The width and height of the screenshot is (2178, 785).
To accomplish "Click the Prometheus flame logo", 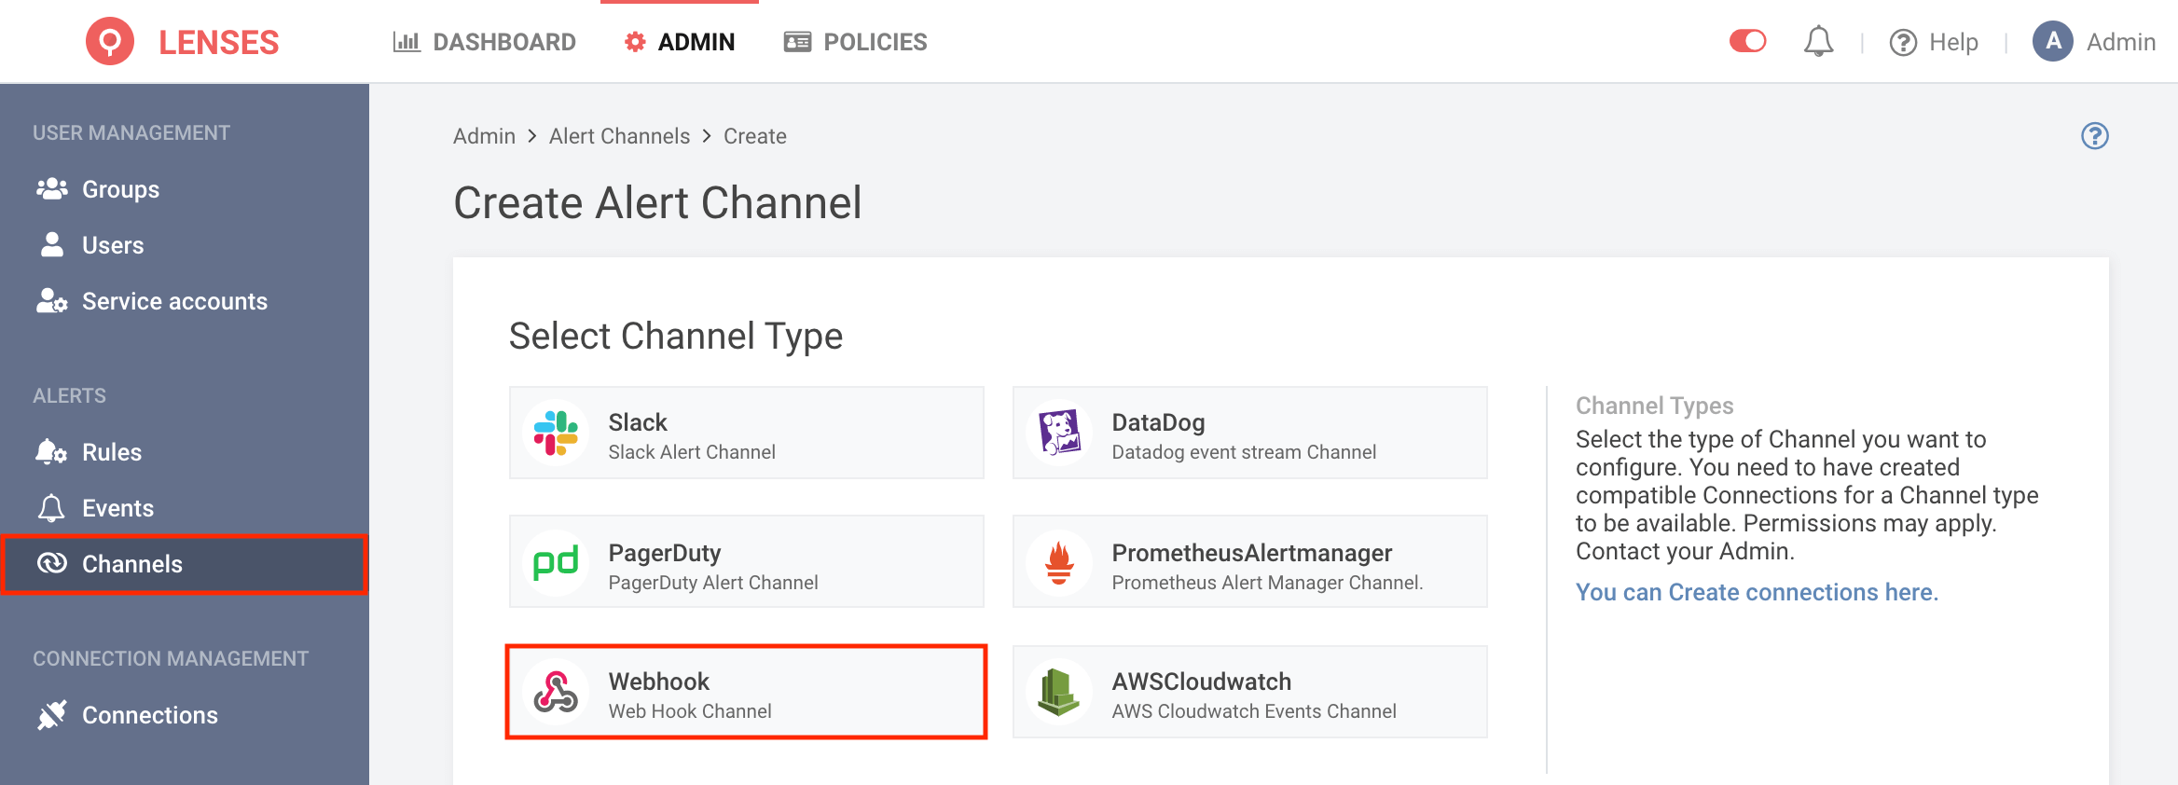I will [x=1059, y=562].
